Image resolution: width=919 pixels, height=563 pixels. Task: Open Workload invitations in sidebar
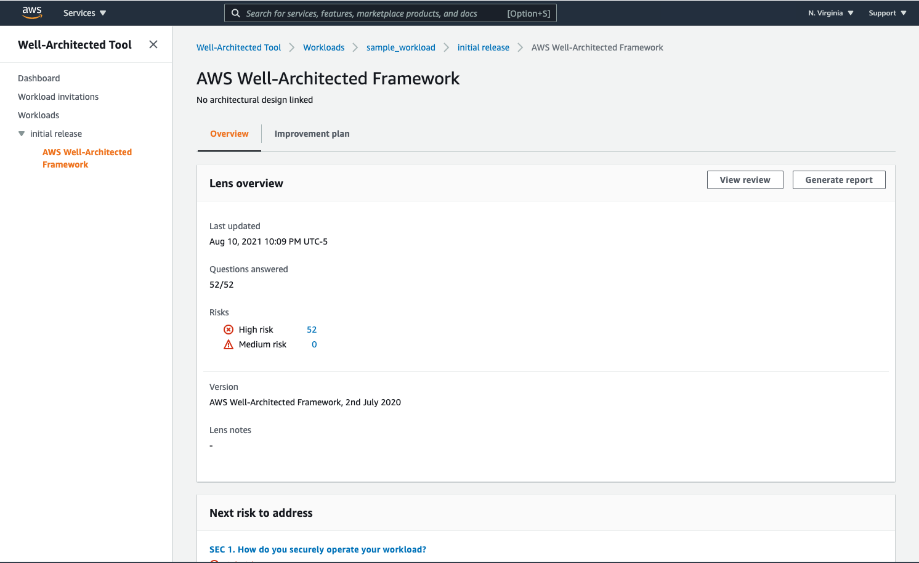pyautogui.click(x=58, y=97)
